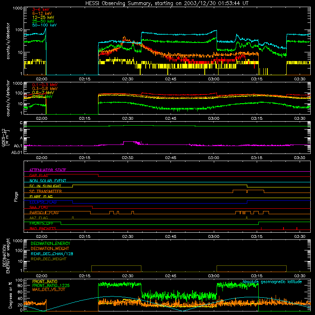
Task: Click the 03:15 tick under Flags panel
Action: tap(257, 237)
